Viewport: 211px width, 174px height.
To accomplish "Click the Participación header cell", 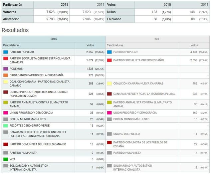I will [x=18, y=5].
